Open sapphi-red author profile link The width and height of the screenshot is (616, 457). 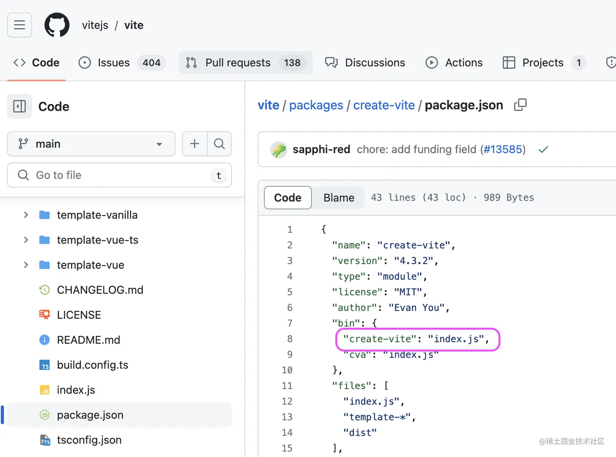(321, 149)
